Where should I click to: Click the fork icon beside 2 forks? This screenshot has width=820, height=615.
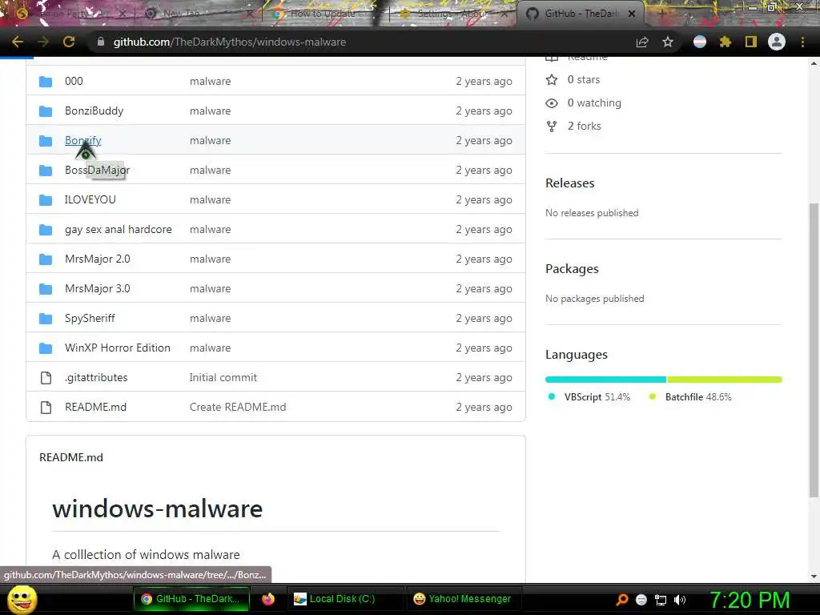coord(551,126)
